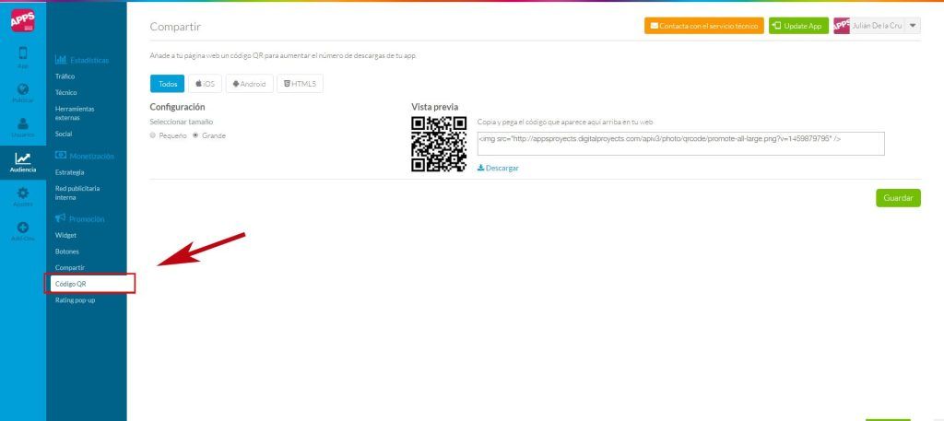Click the APPS logo icon
The image size is (944, 421).
click(22, 19)
